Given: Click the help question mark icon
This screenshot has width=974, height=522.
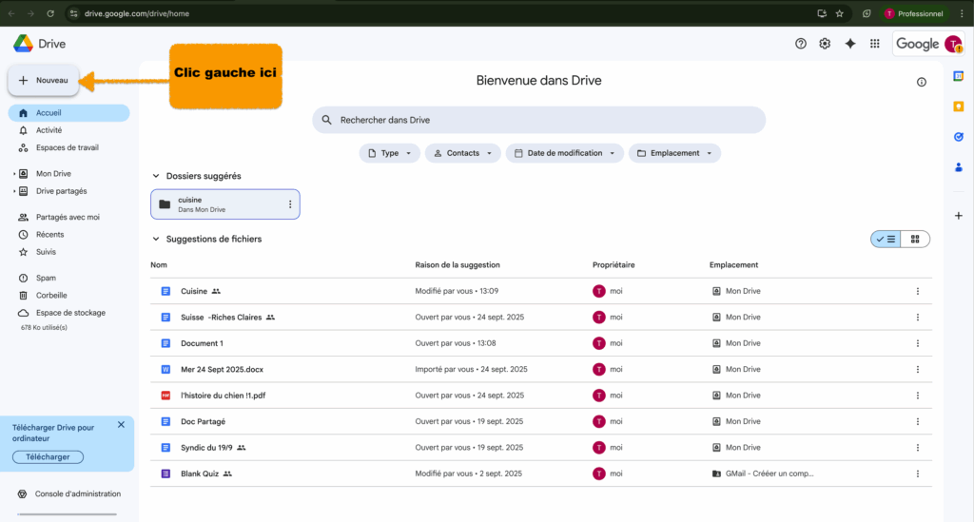Looking at the screenshot, I should [800, 44].
